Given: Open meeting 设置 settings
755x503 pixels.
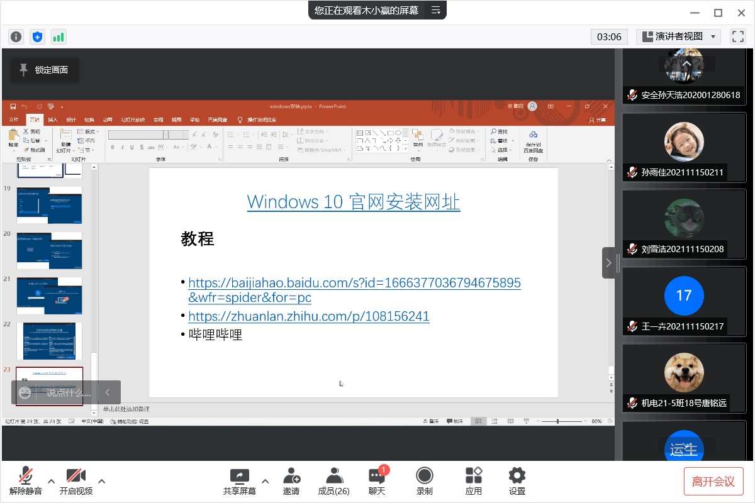Looking at the screenshot, I should tap(517, 482).
